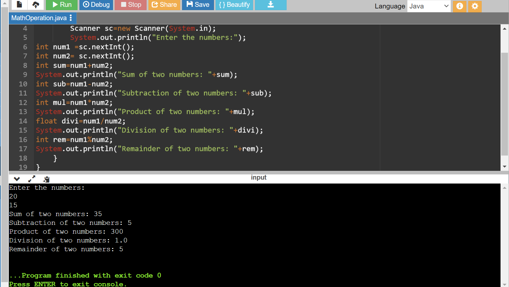Click the editor scroll-down arrow
Image resolution: width=509 pixels, height=287 pixels.
click(x=504, y=167)
